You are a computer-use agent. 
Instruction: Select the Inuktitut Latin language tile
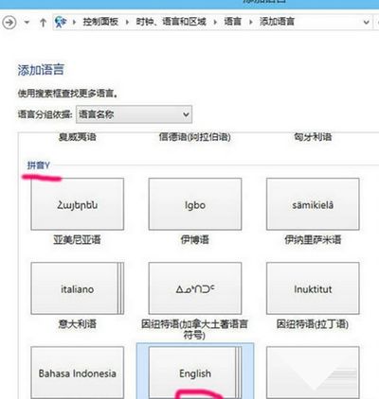point(313,288)
